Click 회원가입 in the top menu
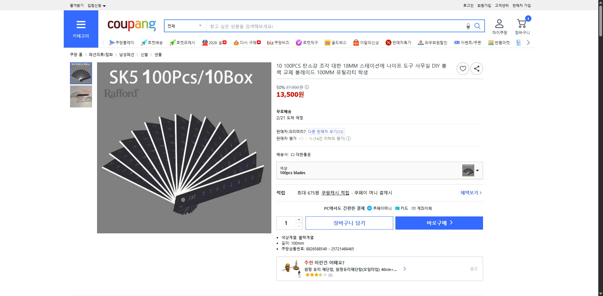 point(484,5)
